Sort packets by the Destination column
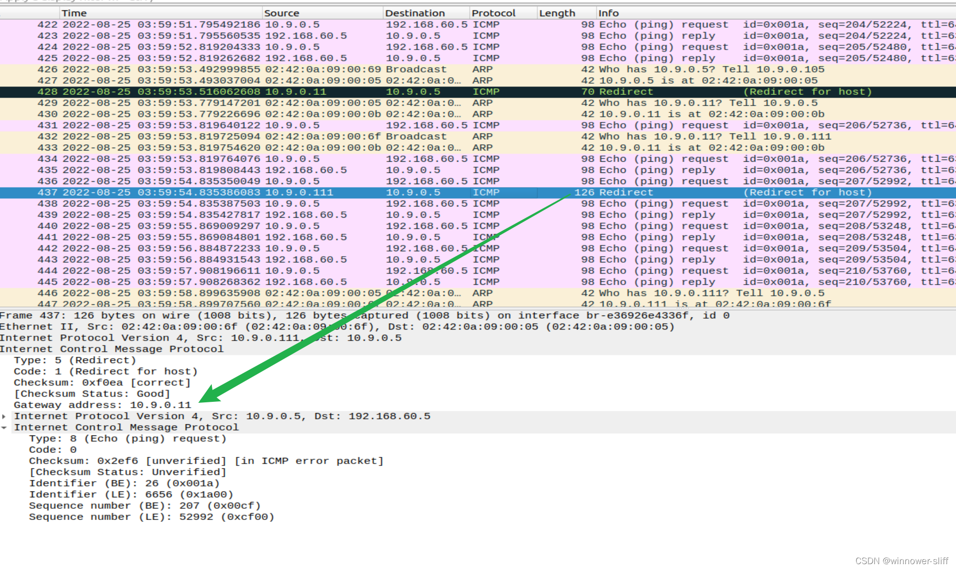956x569 pixels. (x=415, y=13)
